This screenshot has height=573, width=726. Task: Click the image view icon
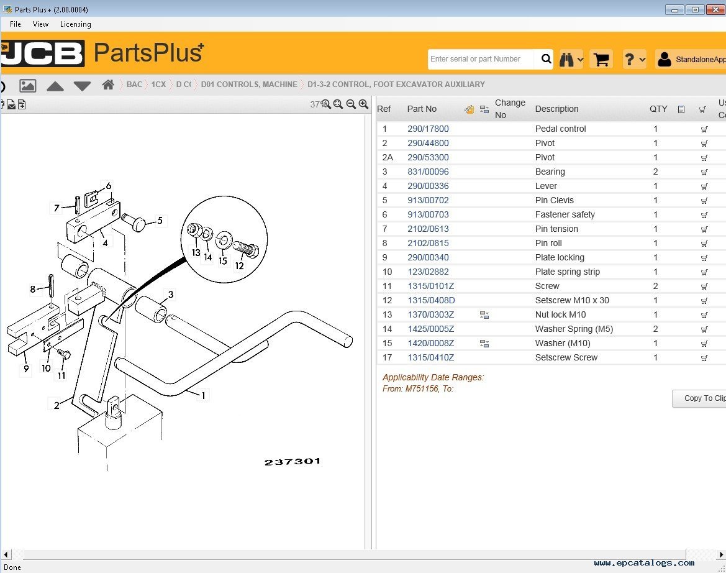[x=27, y=86]
